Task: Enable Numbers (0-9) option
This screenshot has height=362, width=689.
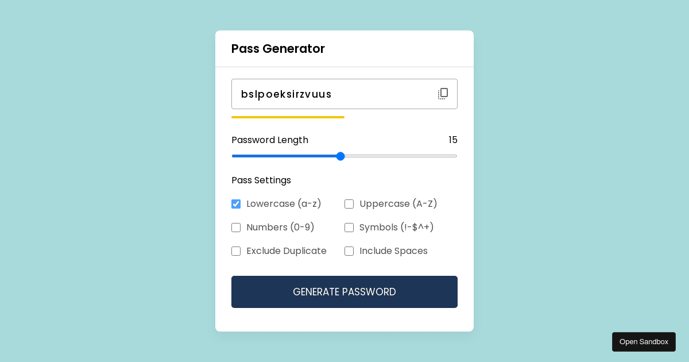Action: [x=236, y=228]
